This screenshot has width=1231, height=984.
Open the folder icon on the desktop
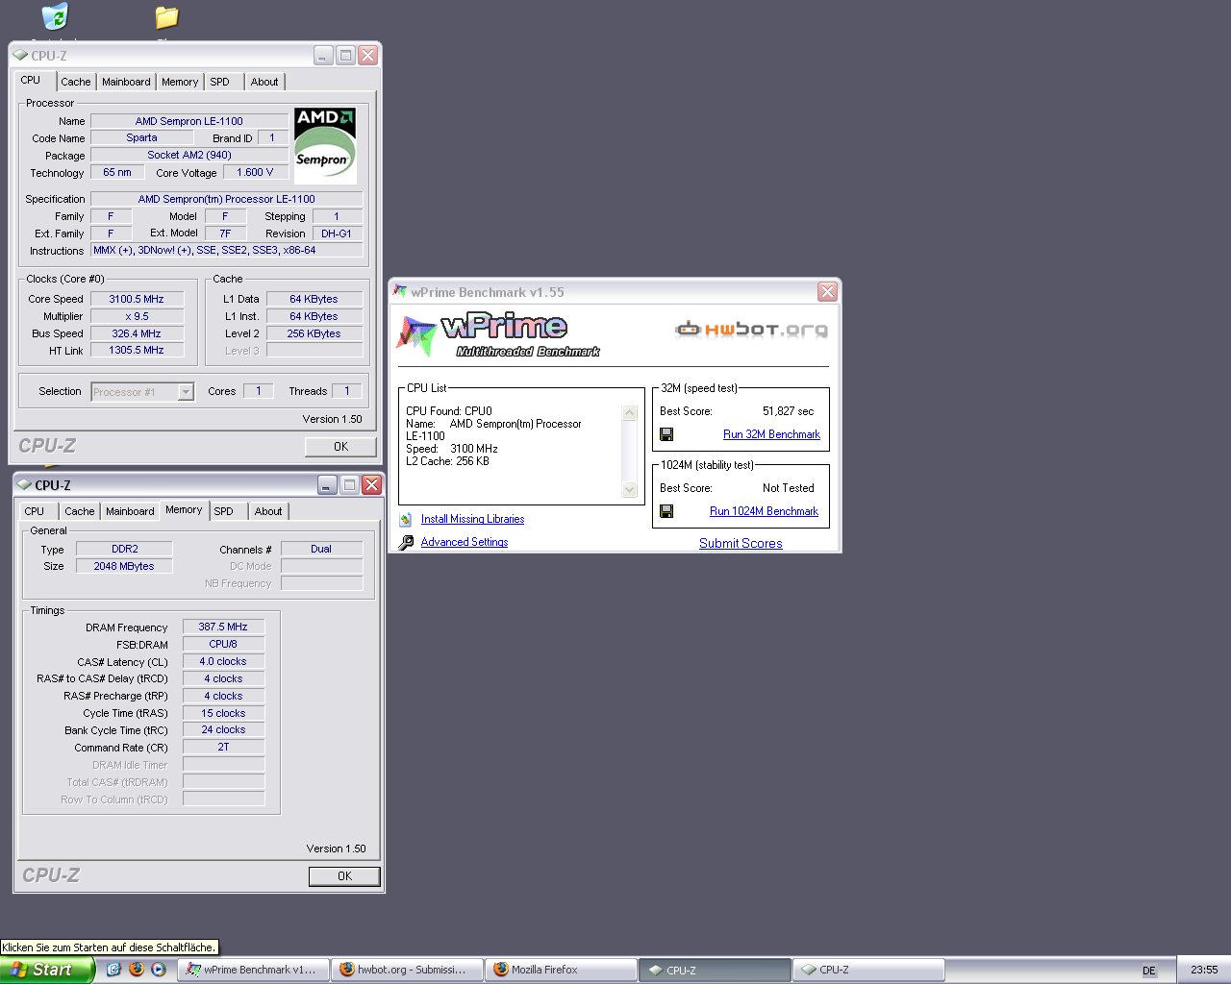tap(167, 17)
